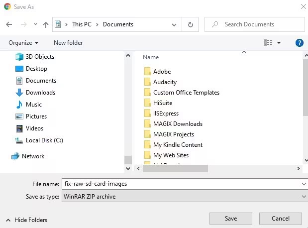Open the Organize menu
Viewport: 308px width, 228px height.
pyautogui.click(x=23, y=43)
